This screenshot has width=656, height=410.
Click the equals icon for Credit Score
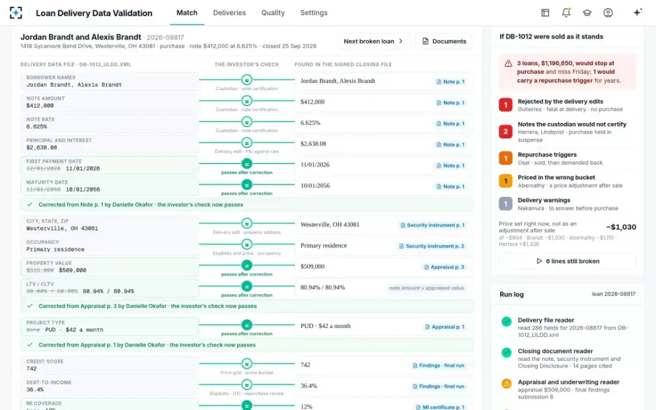pyautogui.click(x=247, y=364)
